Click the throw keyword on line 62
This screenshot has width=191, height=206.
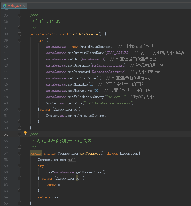click(x=51, y=185)
